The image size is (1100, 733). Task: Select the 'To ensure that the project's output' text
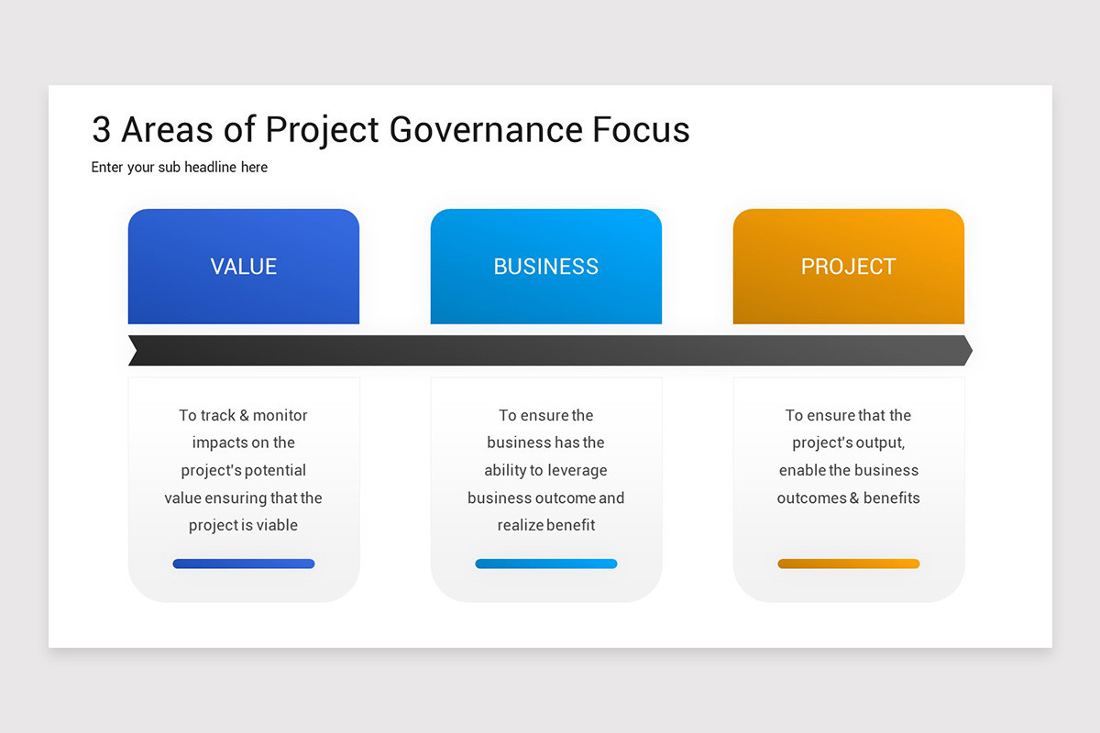(849, 456)
